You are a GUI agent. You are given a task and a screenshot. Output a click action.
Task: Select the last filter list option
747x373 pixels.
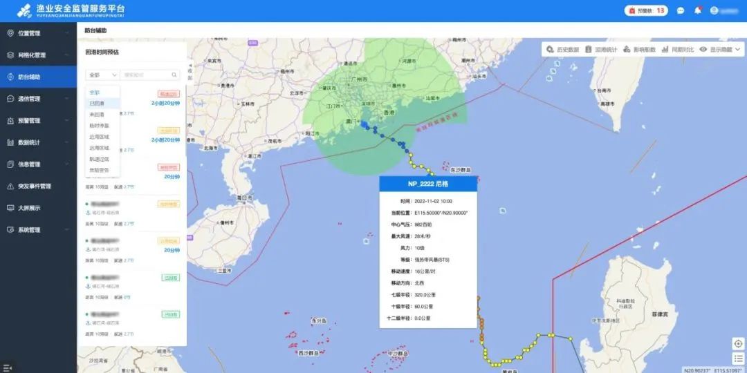tap(102, 170)
